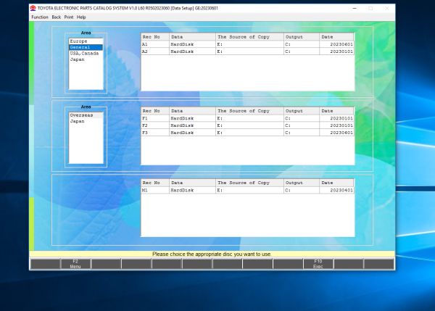Click HardDisk cell in row A1

point(192,44)
